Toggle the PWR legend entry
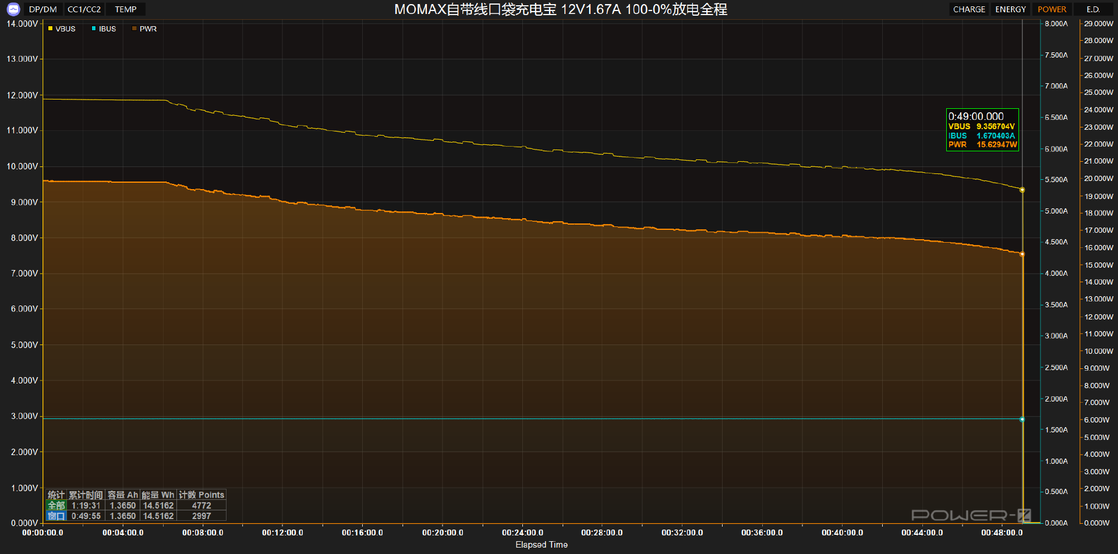1118x554 pixels. 144,29
